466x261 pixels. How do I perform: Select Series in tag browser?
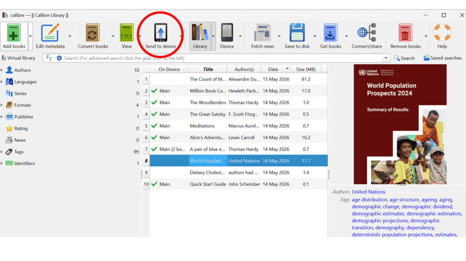(20, 94)
